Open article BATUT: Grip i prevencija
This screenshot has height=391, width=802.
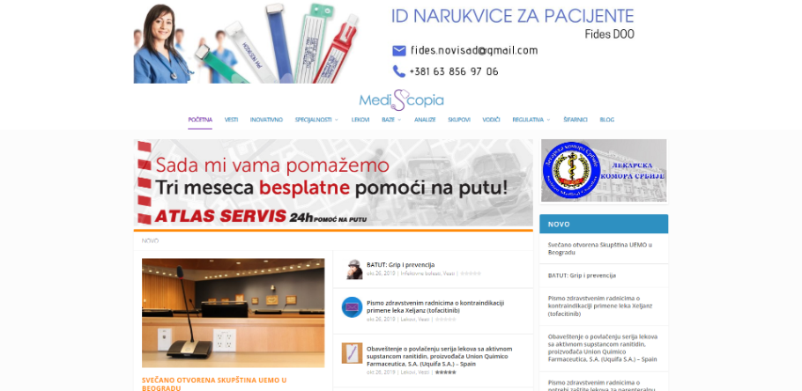click(400, 265)
